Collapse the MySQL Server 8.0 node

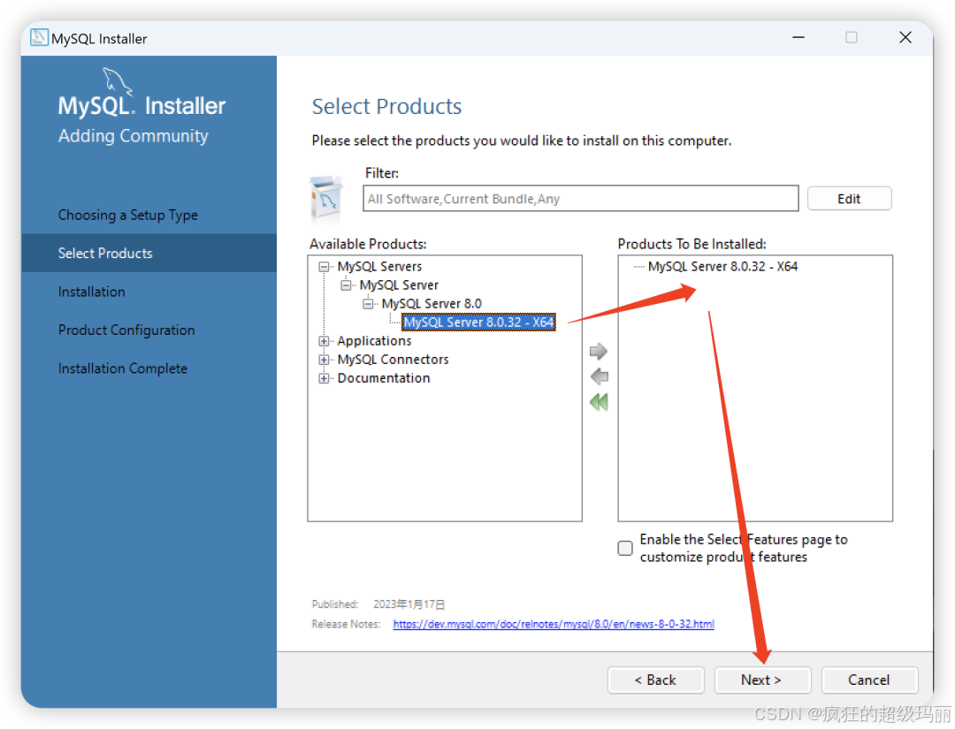pyautogui.click(x=368, y=304)
